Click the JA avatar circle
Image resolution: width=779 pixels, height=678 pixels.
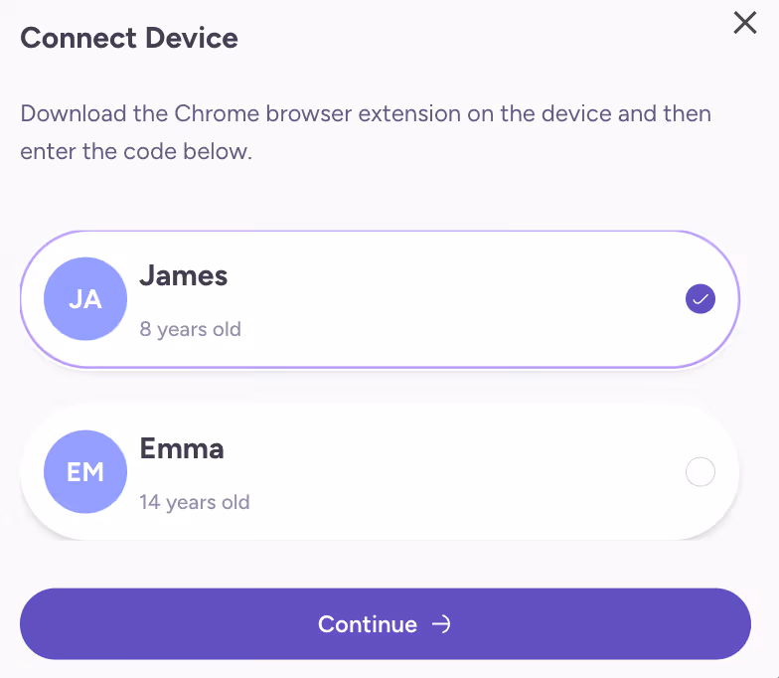click(x=85, y=298)
